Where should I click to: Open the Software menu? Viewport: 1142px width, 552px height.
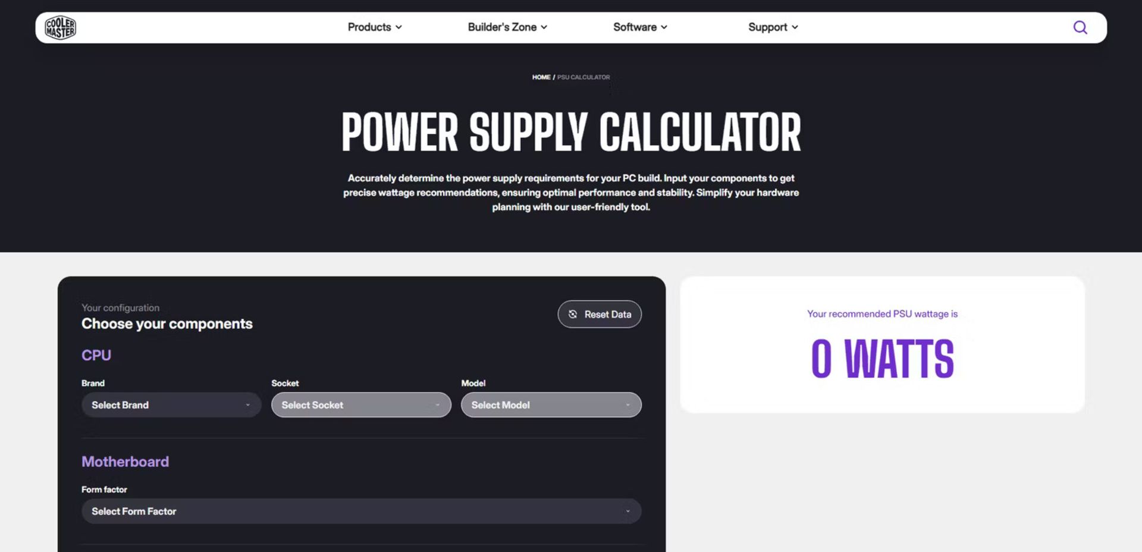pos(635,27)
